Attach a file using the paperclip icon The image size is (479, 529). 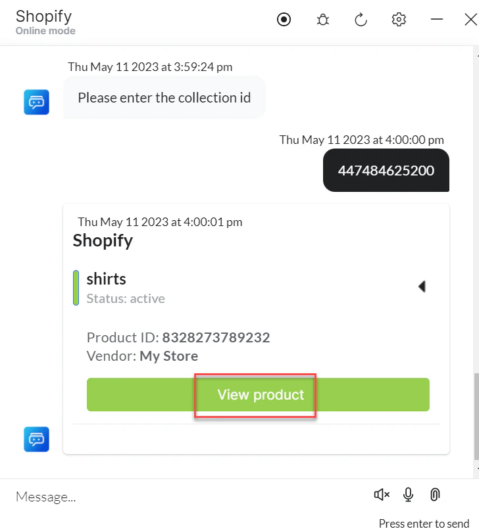click(435, 495)
